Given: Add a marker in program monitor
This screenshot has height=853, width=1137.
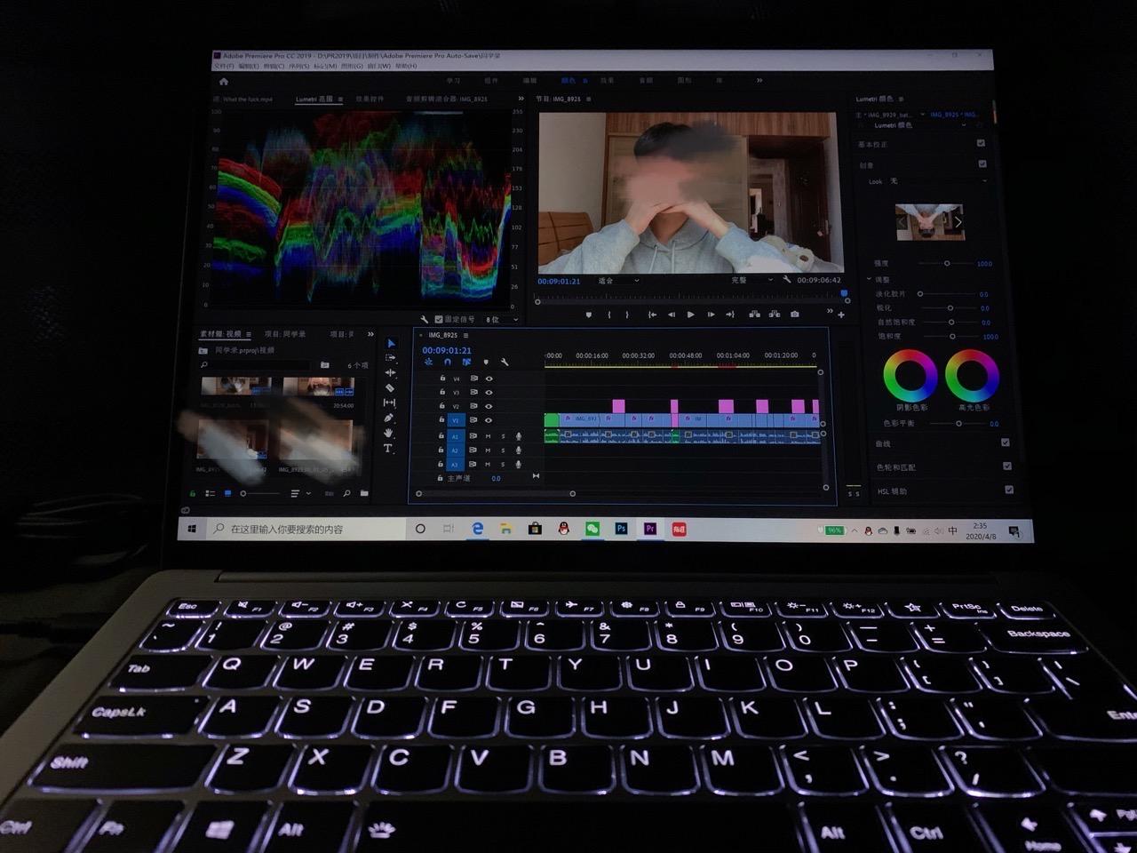Looking at the screenshot, I should [x=588, y=315].
